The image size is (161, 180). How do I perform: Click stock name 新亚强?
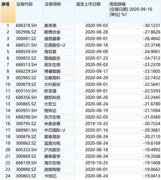coord(50,91)
